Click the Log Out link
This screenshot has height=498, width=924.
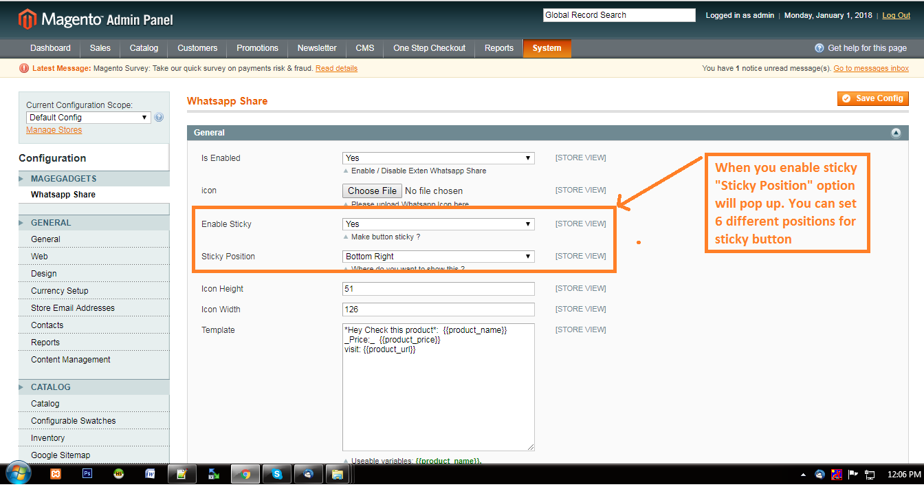point(896,15)
